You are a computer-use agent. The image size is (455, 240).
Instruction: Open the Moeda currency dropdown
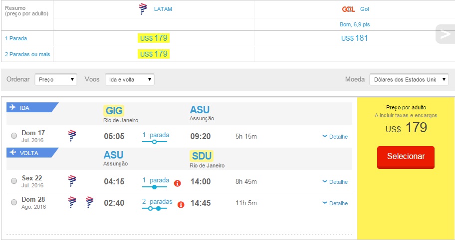coord(409,80)
